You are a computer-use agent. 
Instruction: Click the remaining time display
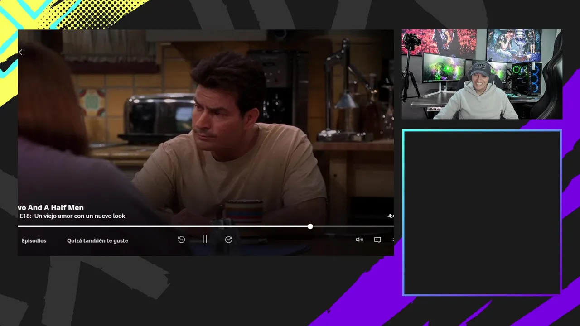[390, 216]
